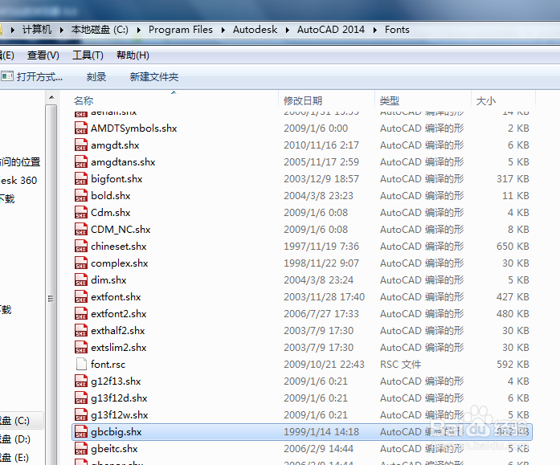Sort by the 修改日期 column header

point(326,100)
